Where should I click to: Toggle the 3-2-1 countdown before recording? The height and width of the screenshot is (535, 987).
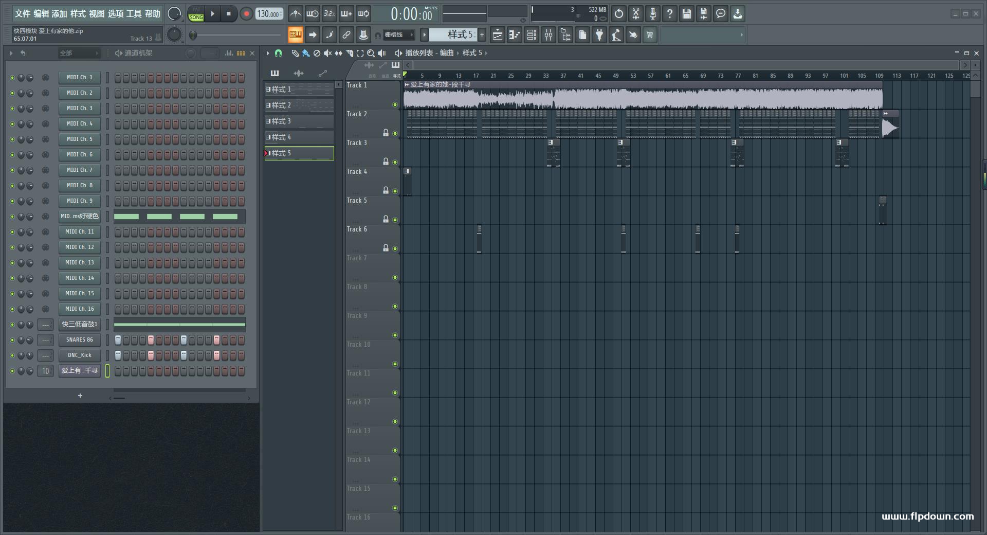tap(329, 14)
